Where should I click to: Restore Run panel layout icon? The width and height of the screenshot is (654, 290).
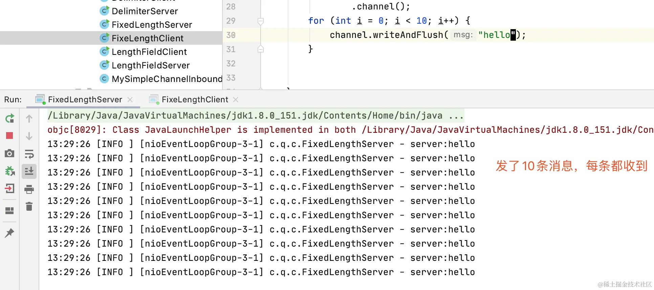[x=9, y=211]
